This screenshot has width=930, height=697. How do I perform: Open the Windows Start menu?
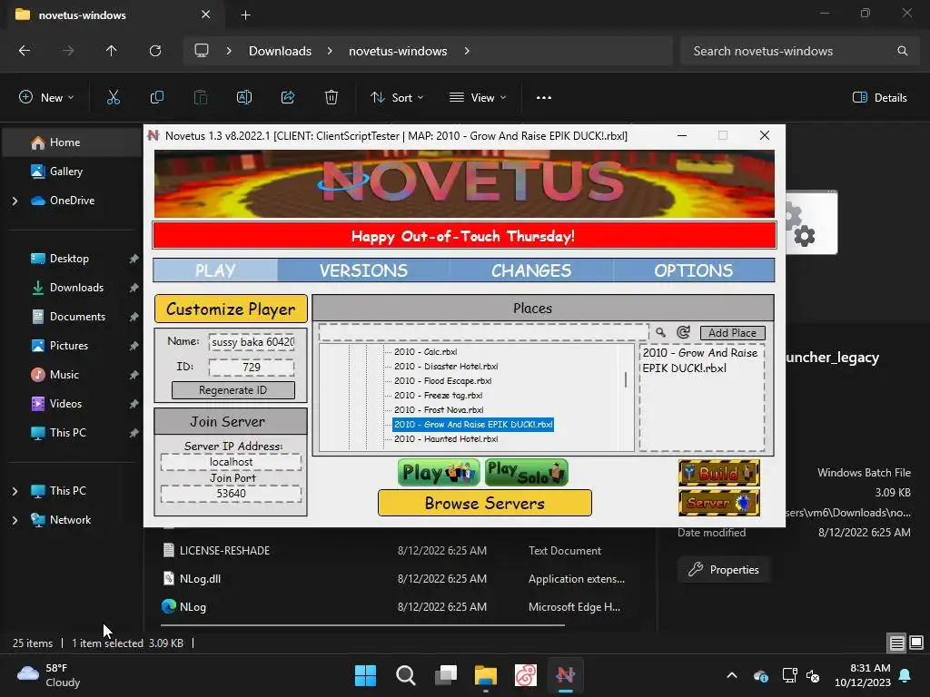point(365,675)
